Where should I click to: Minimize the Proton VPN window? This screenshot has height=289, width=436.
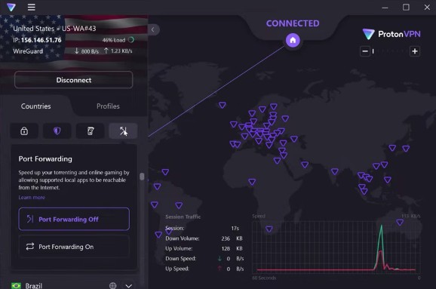[385, 8]
